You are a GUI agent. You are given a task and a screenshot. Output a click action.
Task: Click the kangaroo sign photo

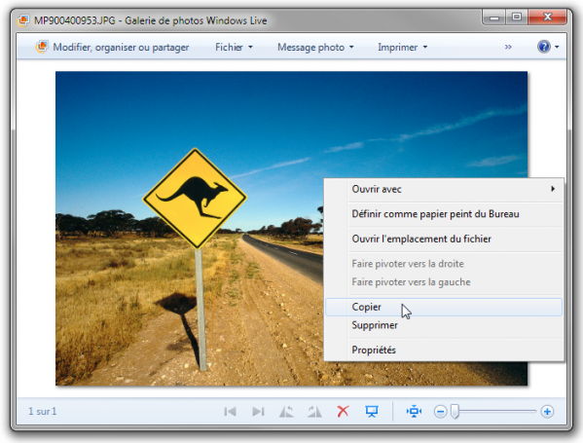tap(196, 199)
